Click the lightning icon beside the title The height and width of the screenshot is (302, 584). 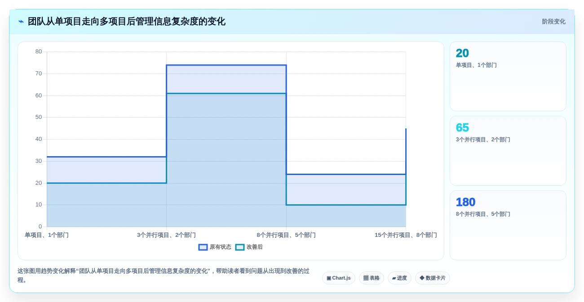click(x=21, y=22)
